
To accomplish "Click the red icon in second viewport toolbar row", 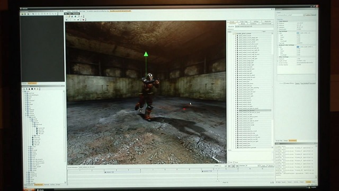I will 84,20.
